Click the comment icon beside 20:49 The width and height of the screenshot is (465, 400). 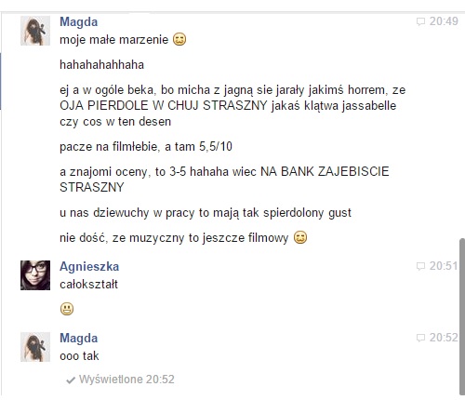click(x=420, y=21)
